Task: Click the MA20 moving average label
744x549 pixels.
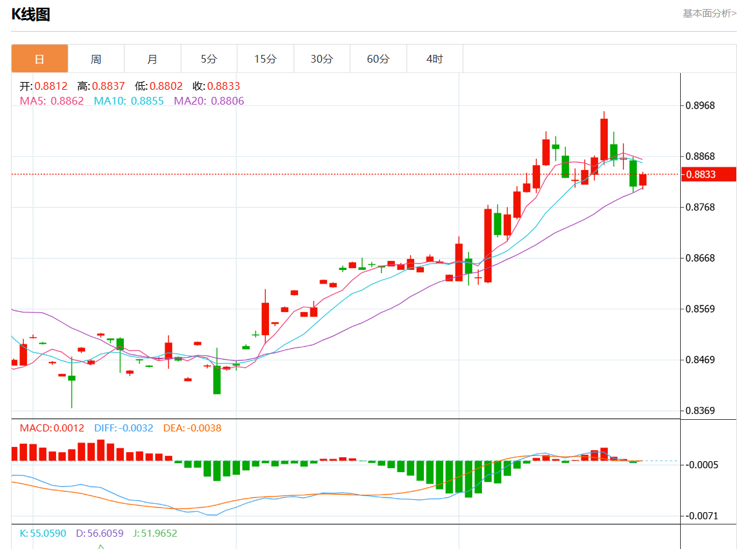Action: (209, 101)
